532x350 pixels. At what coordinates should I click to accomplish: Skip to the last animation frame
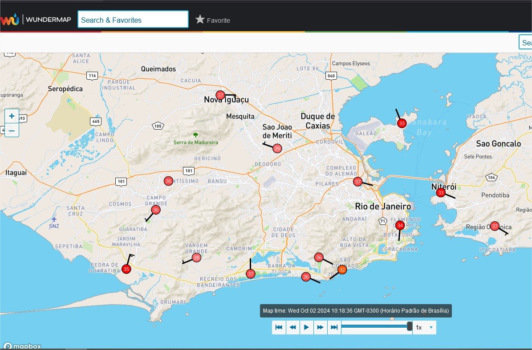[334, 327]
